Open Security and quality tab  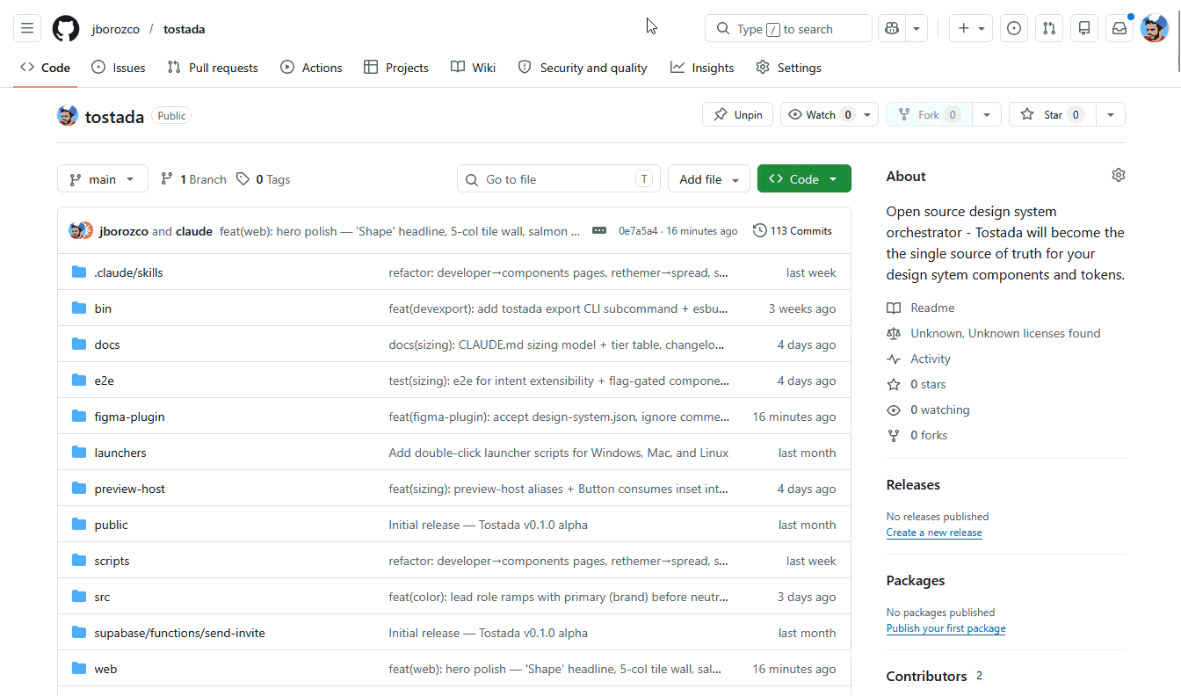point(583,68)
